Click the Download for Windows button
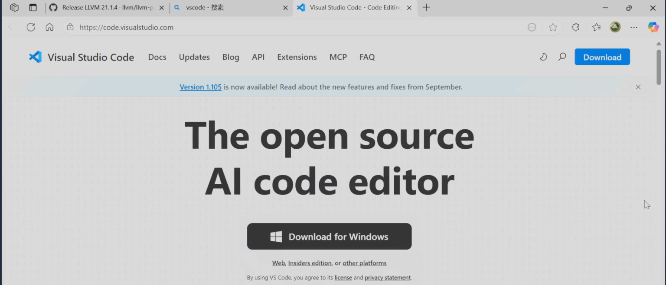Viewport: 666px width, 285px height. pos(329,237)
